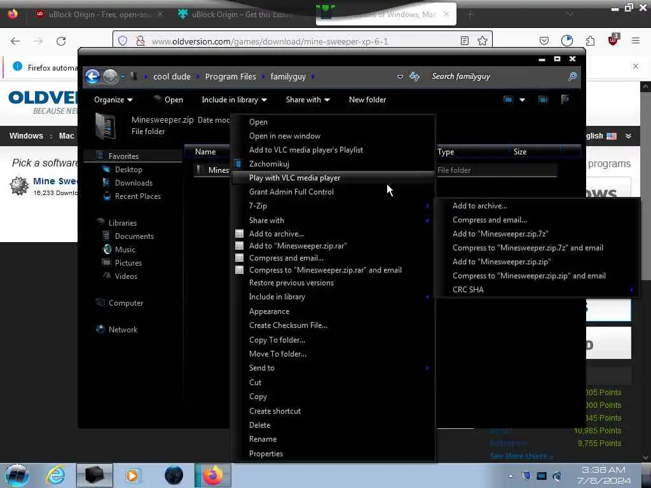Click the uBlock Origin toolbar icon
Viewport: 651px width, 488px height.
(613, 40)
